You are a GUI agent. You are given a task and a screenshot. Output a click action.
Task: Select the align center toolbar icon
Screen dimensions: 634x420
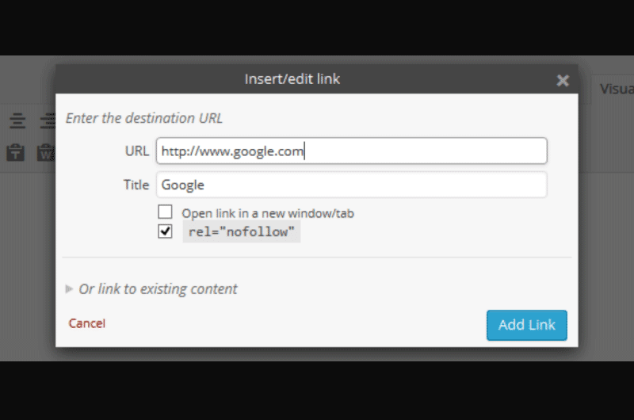coord(17,121)
